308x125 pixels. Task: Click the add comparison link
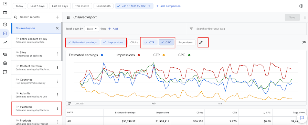(x=168, y=6)
